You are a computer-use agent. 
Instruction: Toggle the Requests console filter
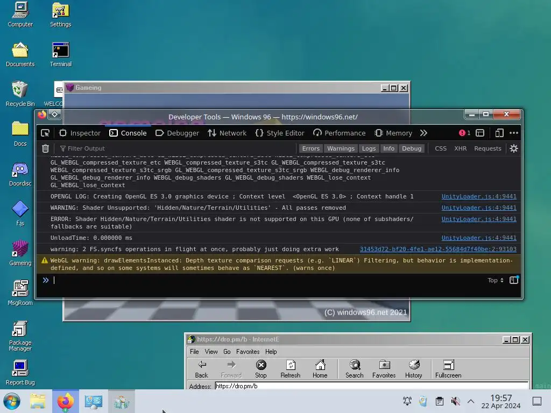click(x=488, y=148)
